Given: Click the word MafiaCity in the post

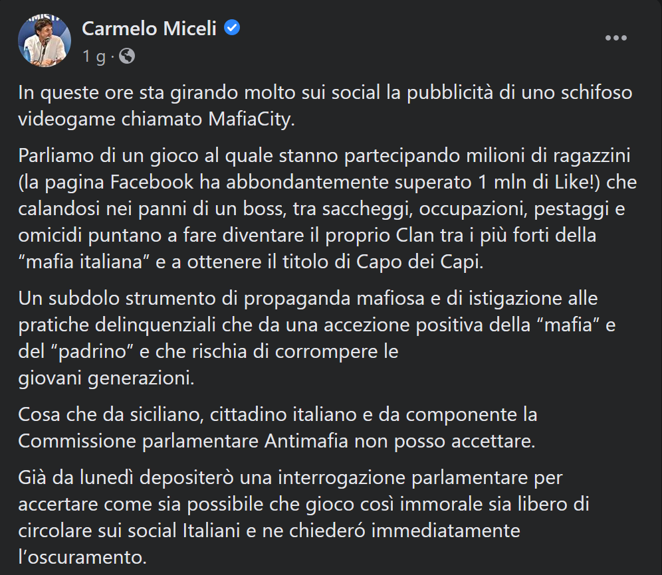Looking at the screenshot, I should point(251,120).
